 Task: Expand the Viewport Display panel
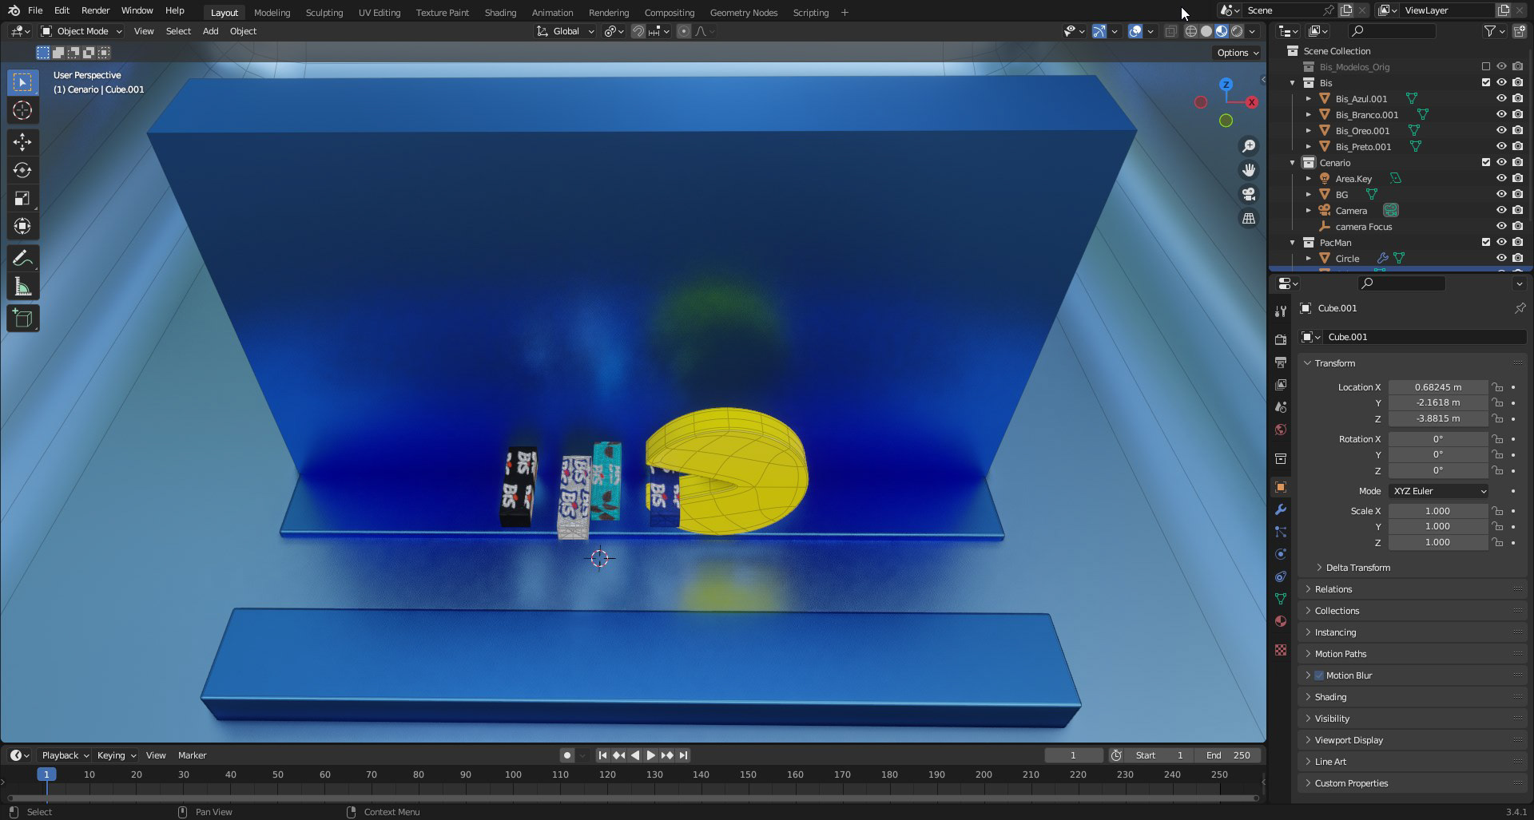[1348, 740]
